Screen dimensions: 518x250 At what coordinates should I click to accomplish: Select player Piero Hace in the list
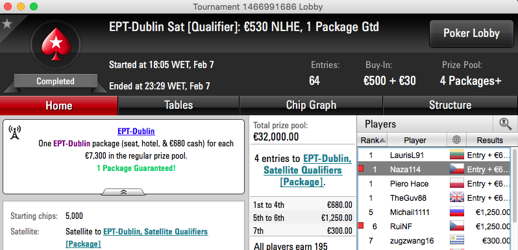pyautogui.click(x=434, y=184)
